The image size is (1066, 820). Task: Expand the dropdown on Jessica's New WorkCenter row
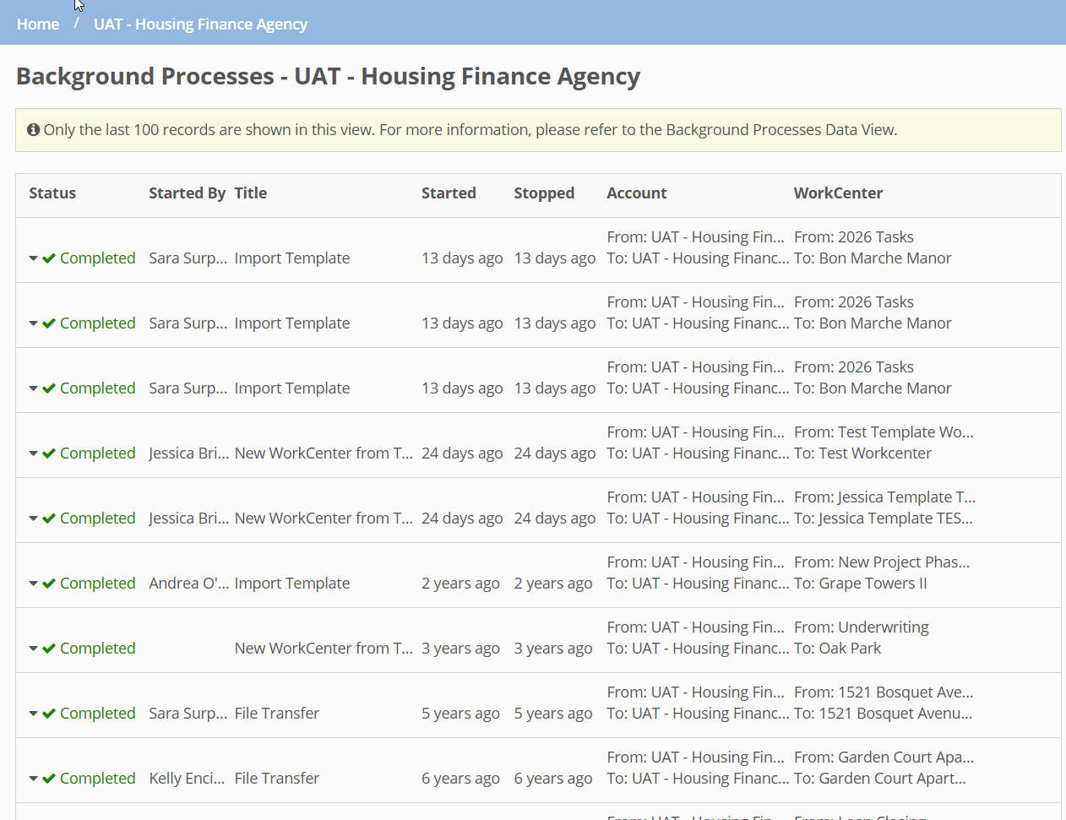[33, 453]
